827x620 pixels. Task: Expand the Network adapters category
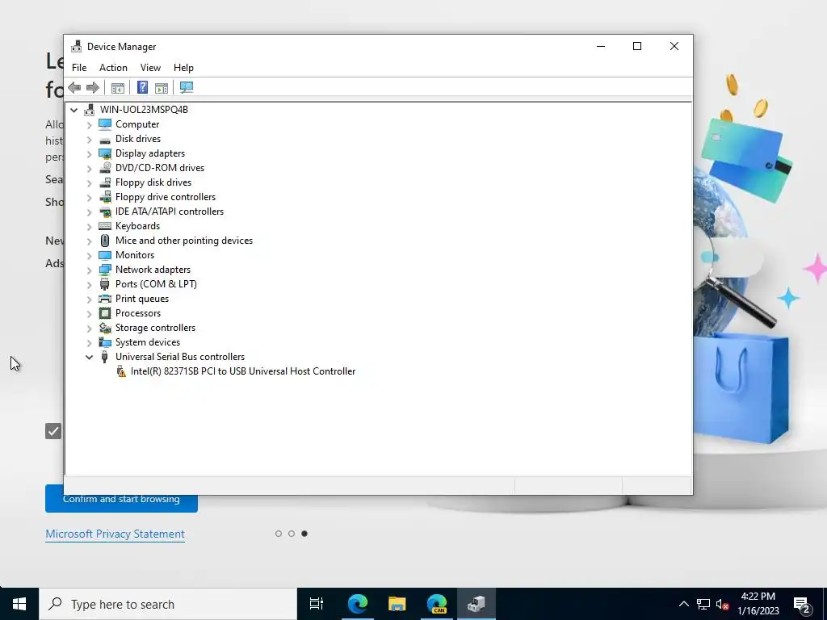(89, 270)
